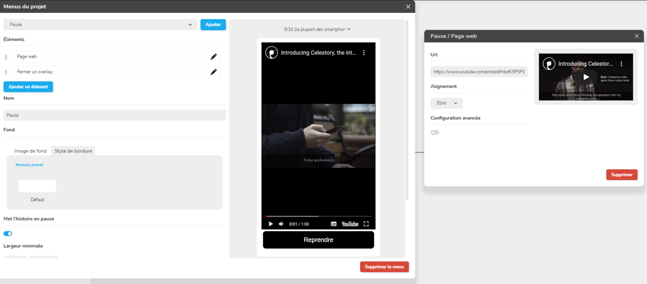Switch to Image de fond tab
This screenshot has width=647, height=284.
point(30,151)
